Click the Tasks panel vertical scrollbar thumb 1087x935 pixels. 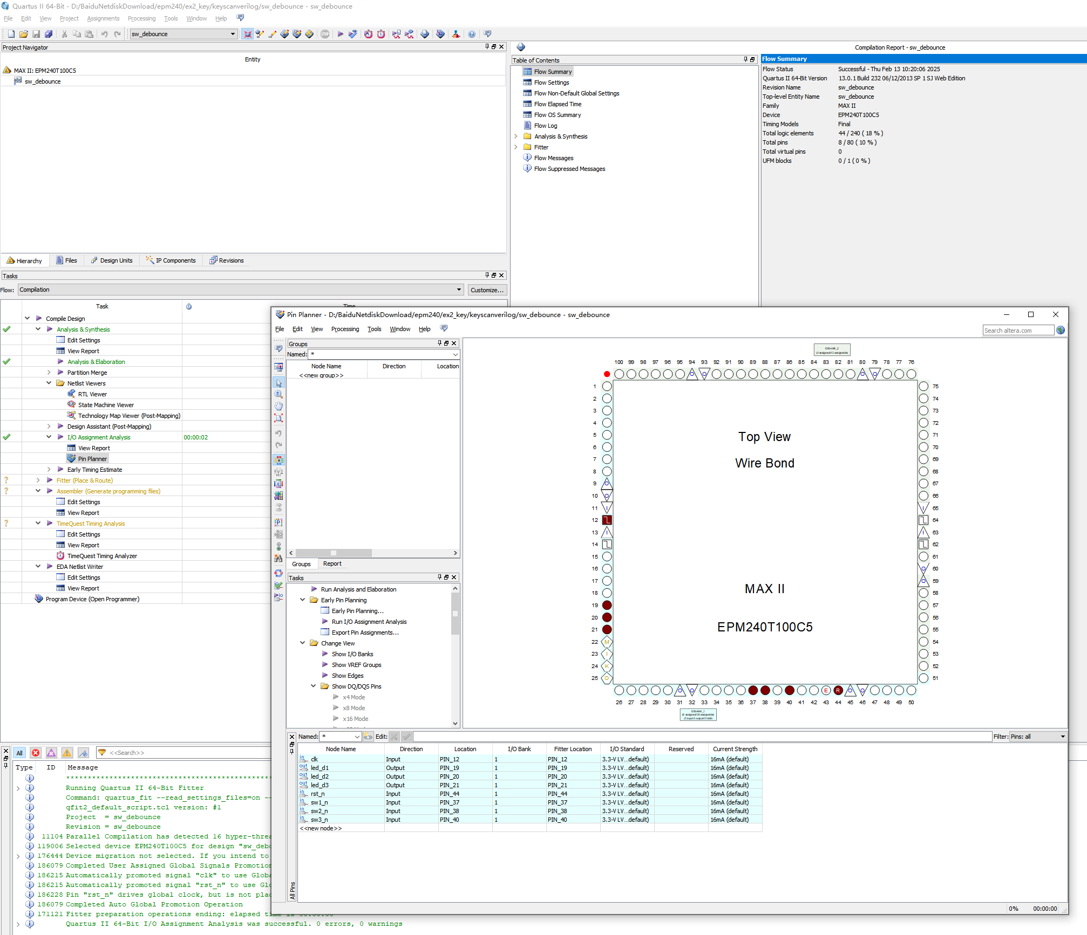(x=455, y=614)
